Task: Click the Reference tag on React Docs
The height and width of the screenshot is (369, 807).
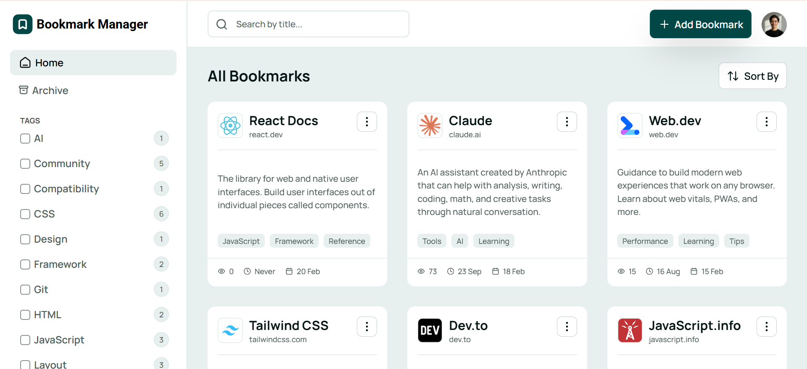Action: point(347,241)
